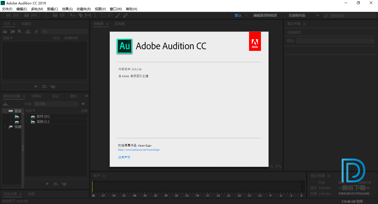Select the Spot Healing Brush tool
The height and width of the screenshot is (204, 378).
(x=125, y=15)
